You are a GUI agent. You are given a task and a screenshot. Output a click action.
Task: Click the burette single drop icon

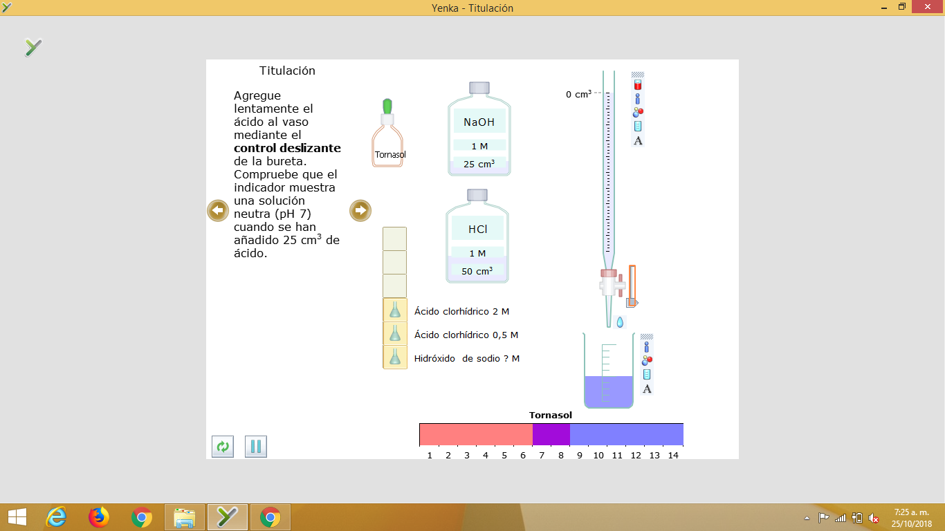(x=621, y=322)
